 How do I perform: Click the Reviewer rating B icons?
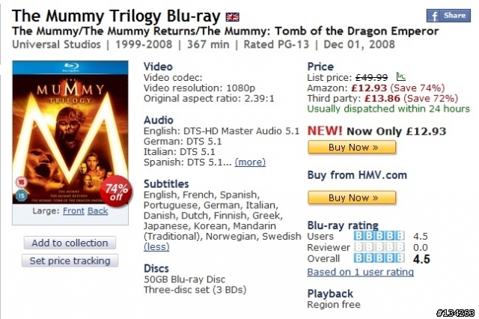[379, 247]
